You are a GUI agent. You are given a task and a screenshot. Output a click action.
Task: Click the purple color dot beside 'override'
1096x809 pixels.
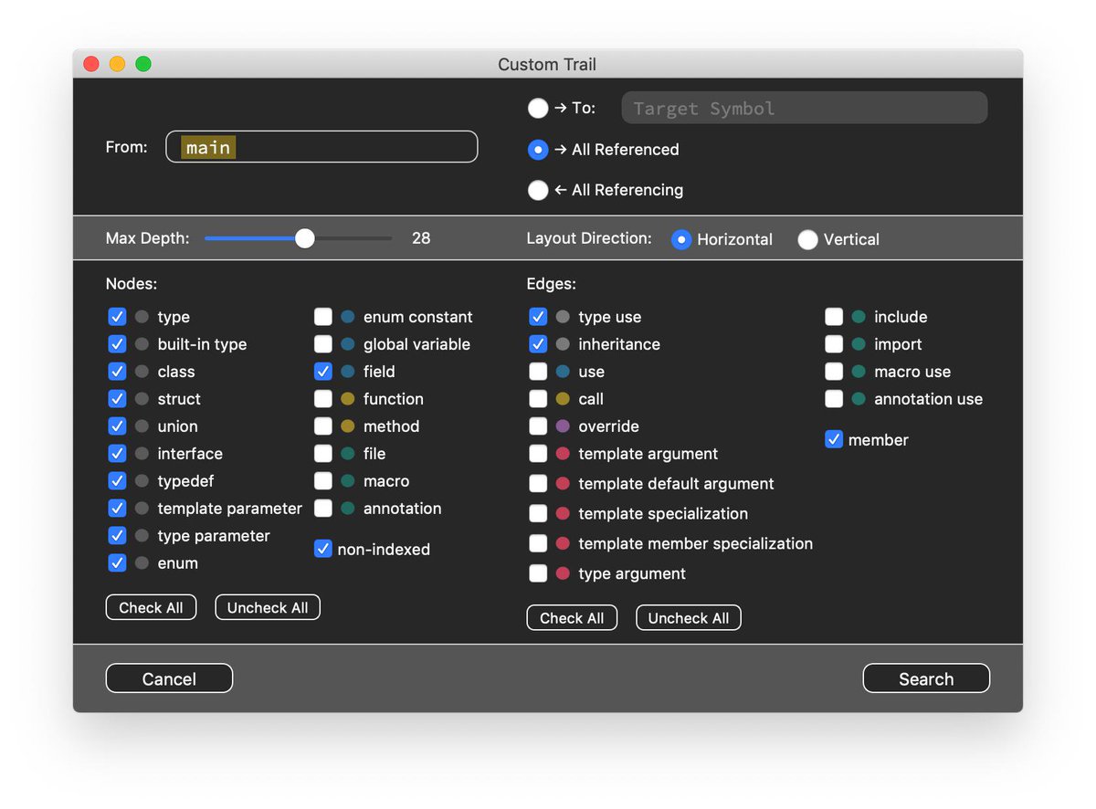click(x=563, y=426)
